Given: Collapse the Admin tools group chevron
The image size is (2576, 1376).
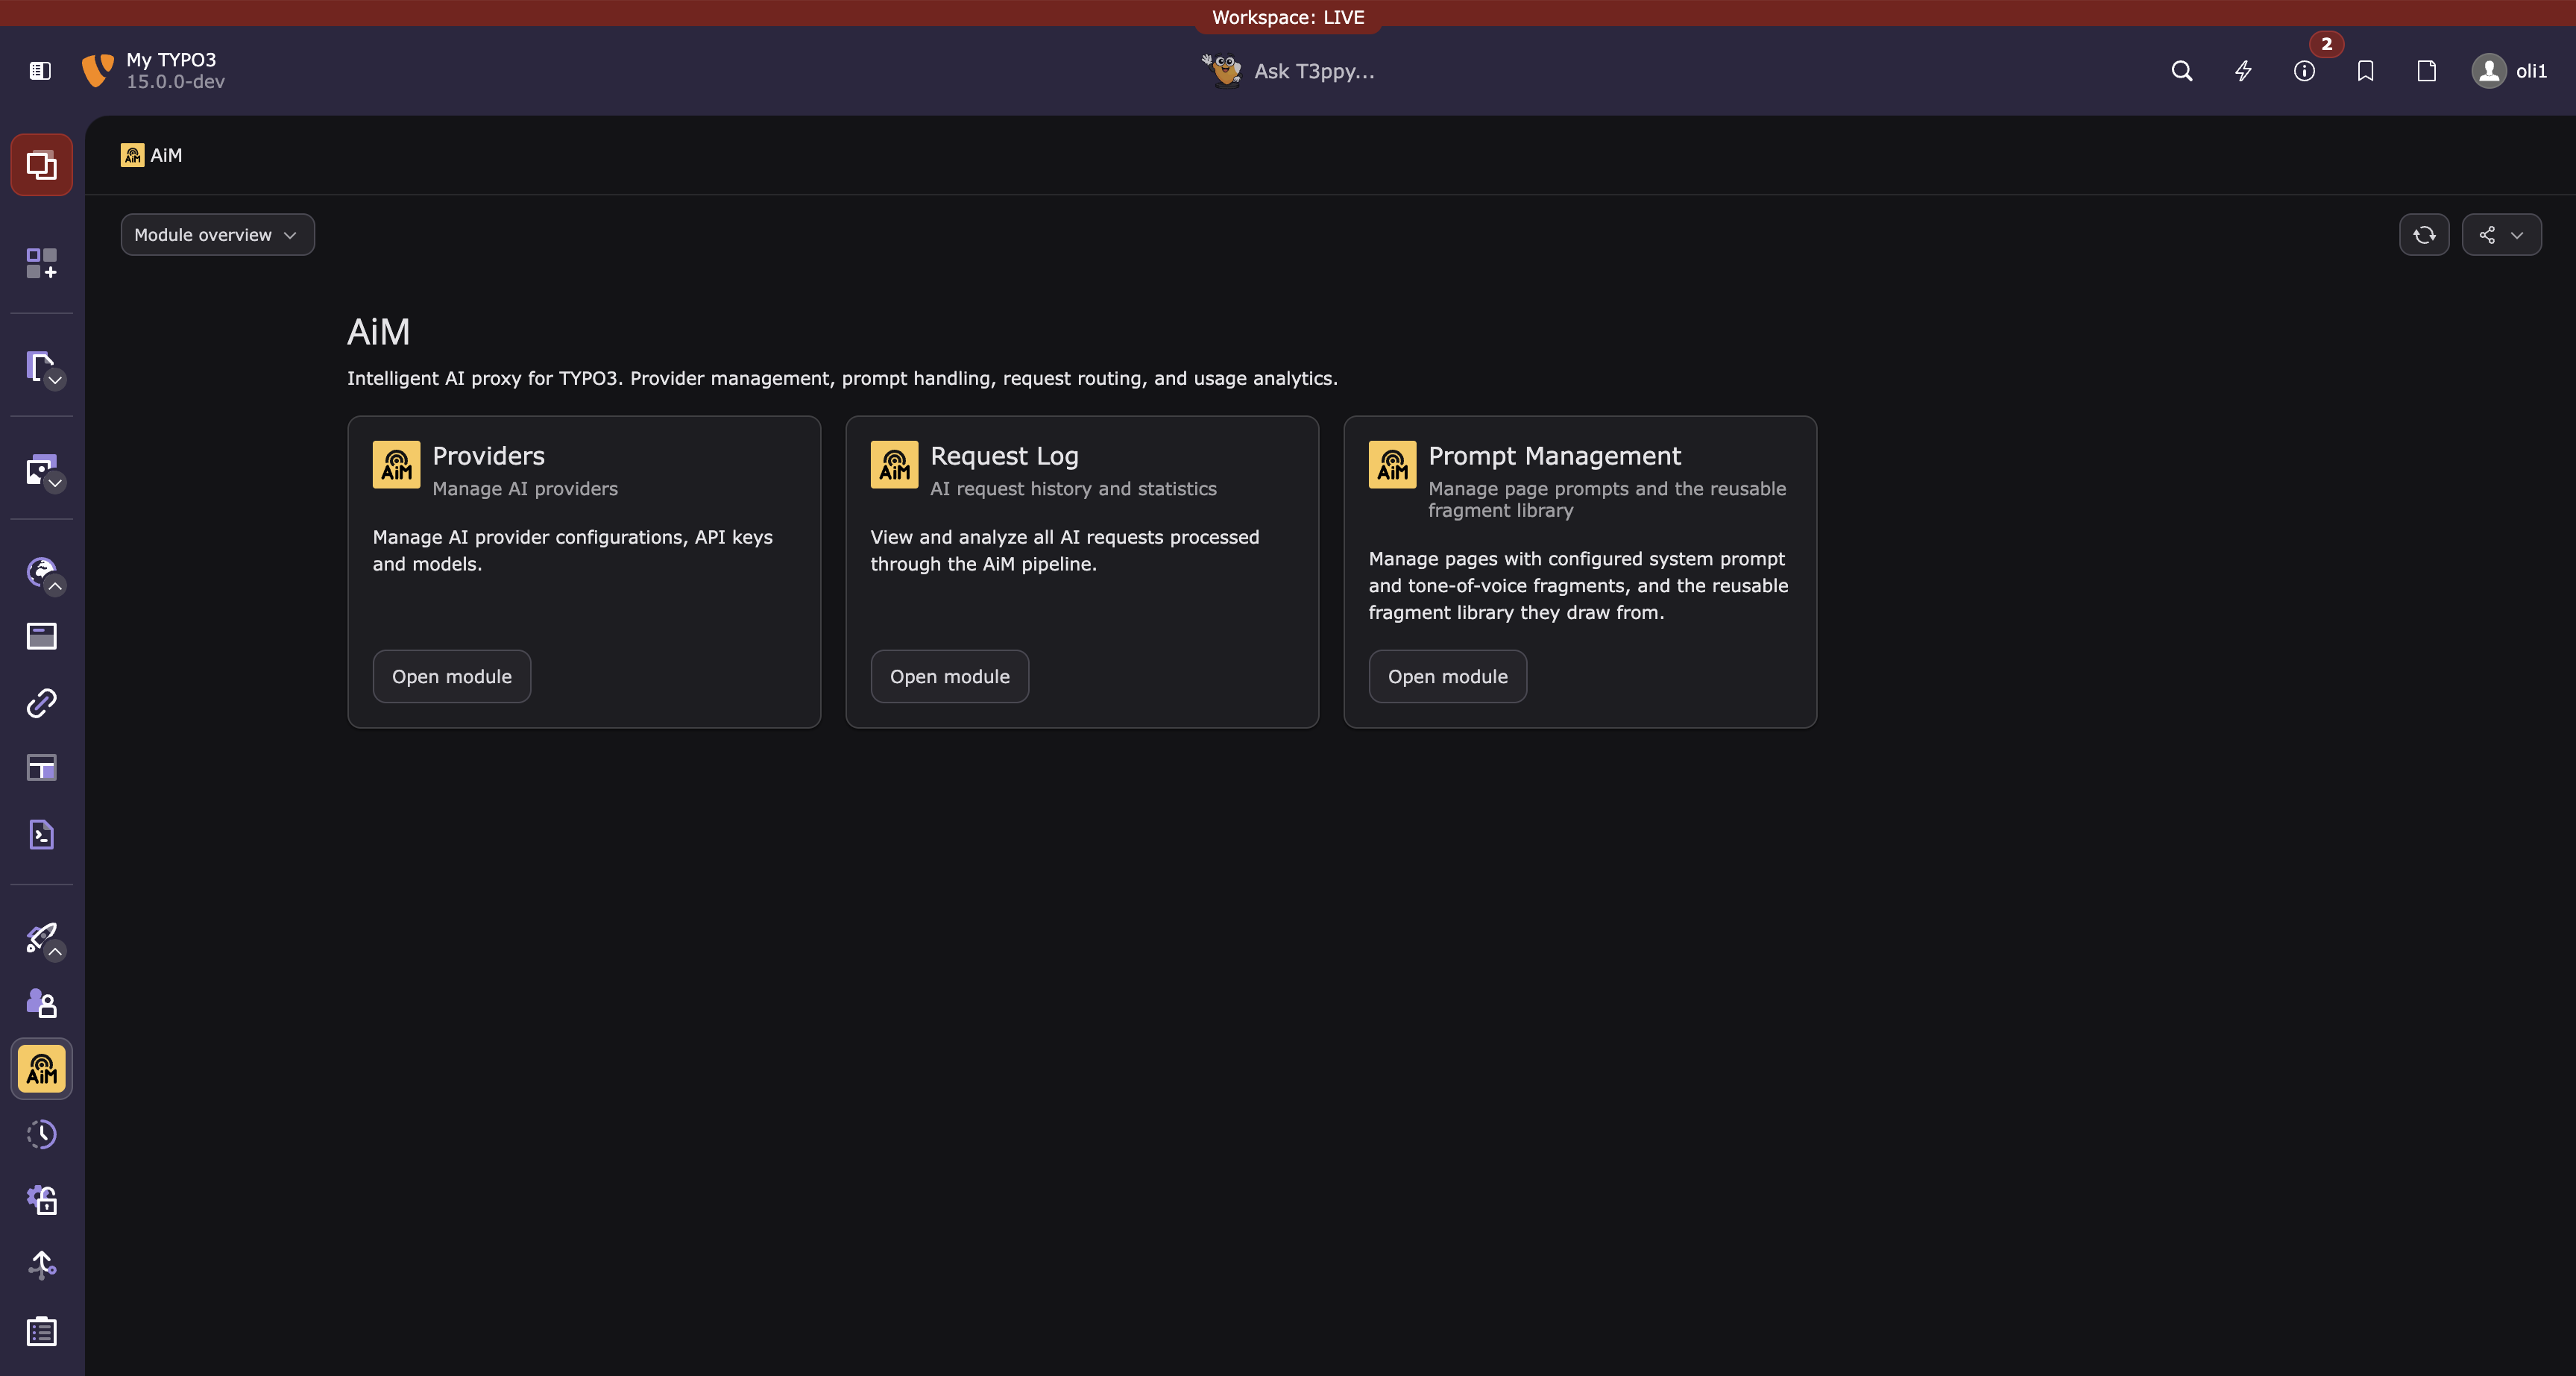Looking at the screenshot, I should pos(56,952).
